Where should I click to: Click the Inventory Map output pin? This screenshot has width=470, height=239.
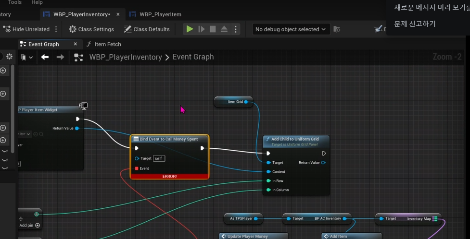[x=435, y=219]
